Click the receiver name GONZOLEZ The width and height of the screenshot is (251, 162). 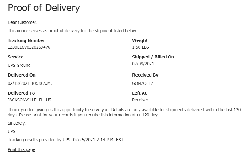pyautogui.click(x=143, y=83)
